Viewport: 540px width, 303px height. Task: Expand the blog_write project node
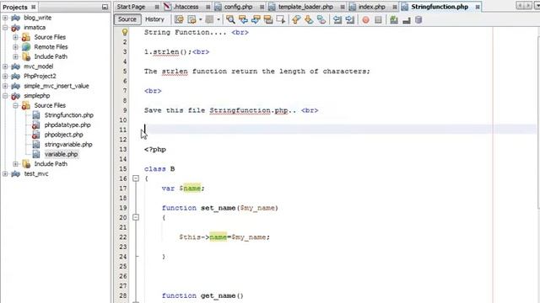pyautogui.click(x=5, y=18)
